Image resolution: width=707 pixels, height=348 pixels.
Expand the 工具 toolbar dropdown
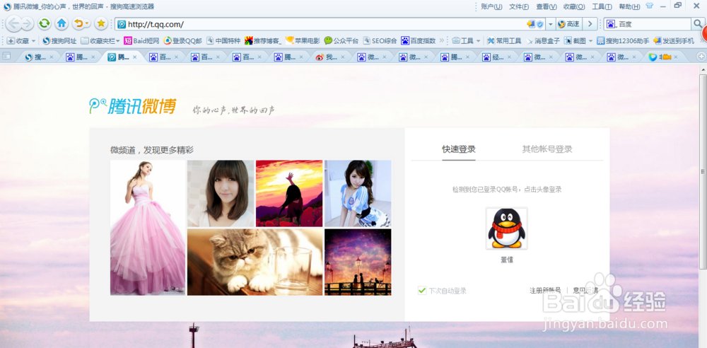click(x=478, y=40)
